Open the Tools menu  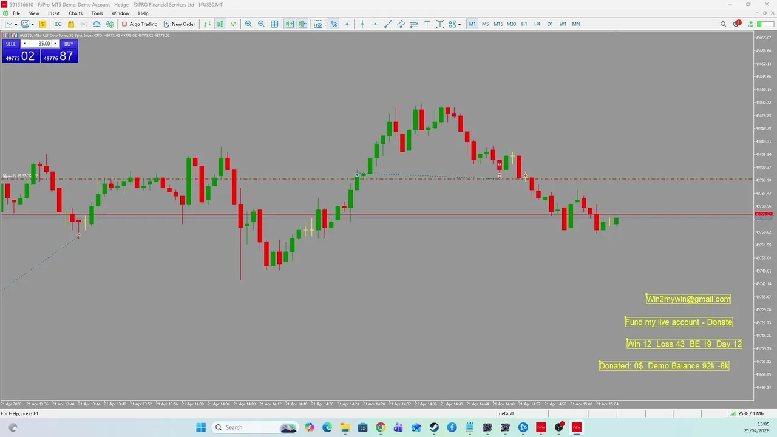(97, 13)
